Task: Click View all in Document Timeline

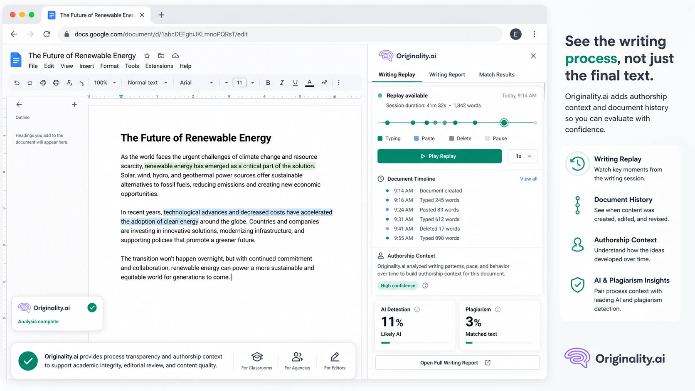Action: pos(529,179)
